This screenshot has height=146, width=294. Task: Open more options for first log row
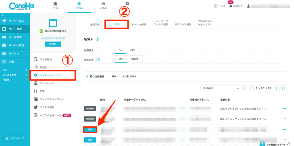coord(284,108)
